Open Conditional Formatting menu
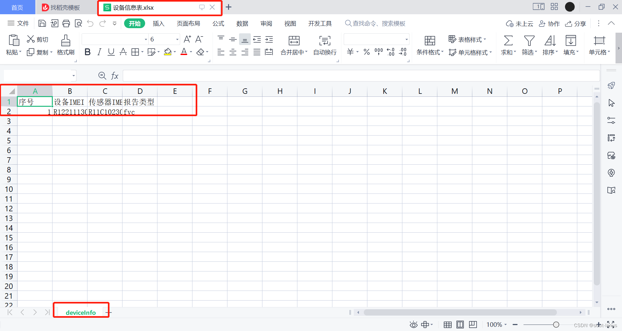Screen dimensions: 622x331 tap(430, 45)
